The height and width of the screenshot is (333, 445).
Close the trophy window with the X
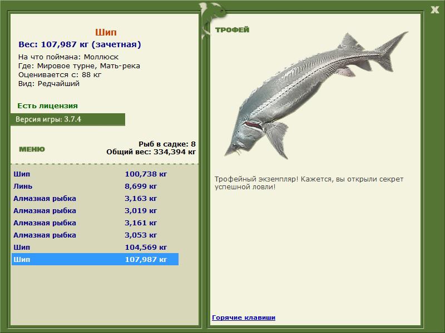pos(434,10)
